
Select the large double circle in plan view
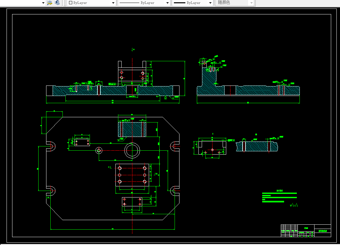(x=132, y=150)
